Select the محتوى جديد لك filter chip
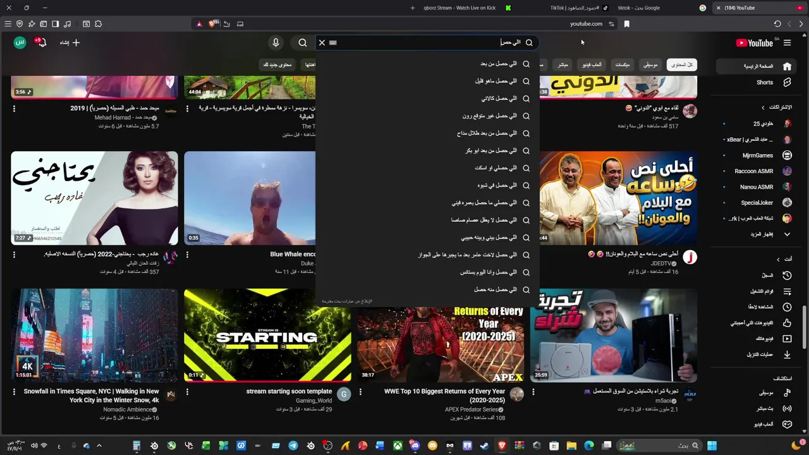The image size is (809, 455). pos(277,64)
